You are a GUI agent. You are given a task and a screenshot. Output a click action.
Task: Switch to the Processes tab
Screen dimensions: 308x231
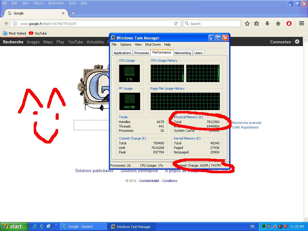coord(142,53)
